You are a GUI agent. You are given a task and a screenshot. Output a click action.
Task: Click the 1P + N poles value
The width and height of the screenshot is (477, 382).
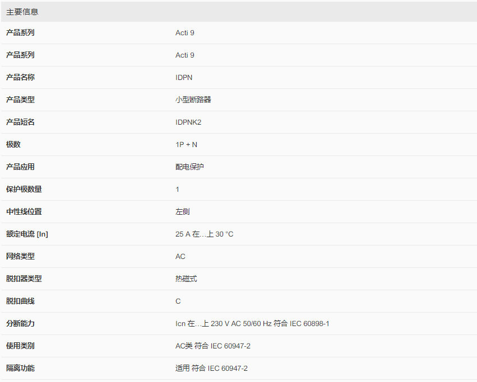click(x=186, y=144)
